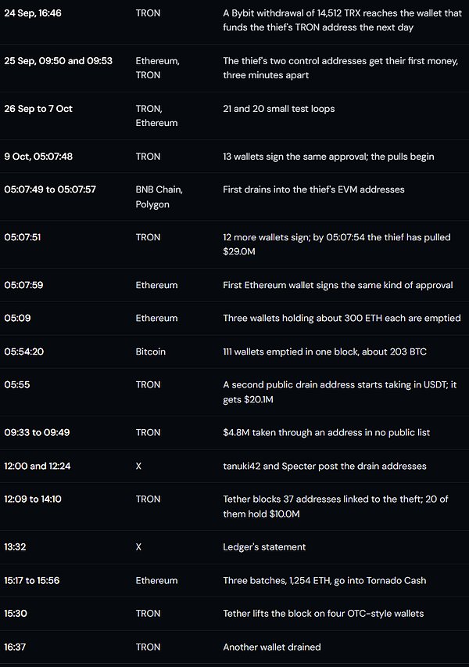Image resolution: width=469 pixels, height=667 pixels.
Task: Select the 12 more wallets sign description
Action: (x=337, y=244)
